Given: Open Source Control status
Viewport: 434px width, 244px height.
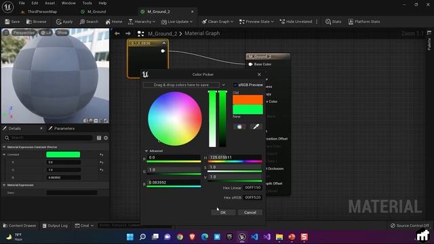Looking at the screenshot, I should click(x=410, y=226).
